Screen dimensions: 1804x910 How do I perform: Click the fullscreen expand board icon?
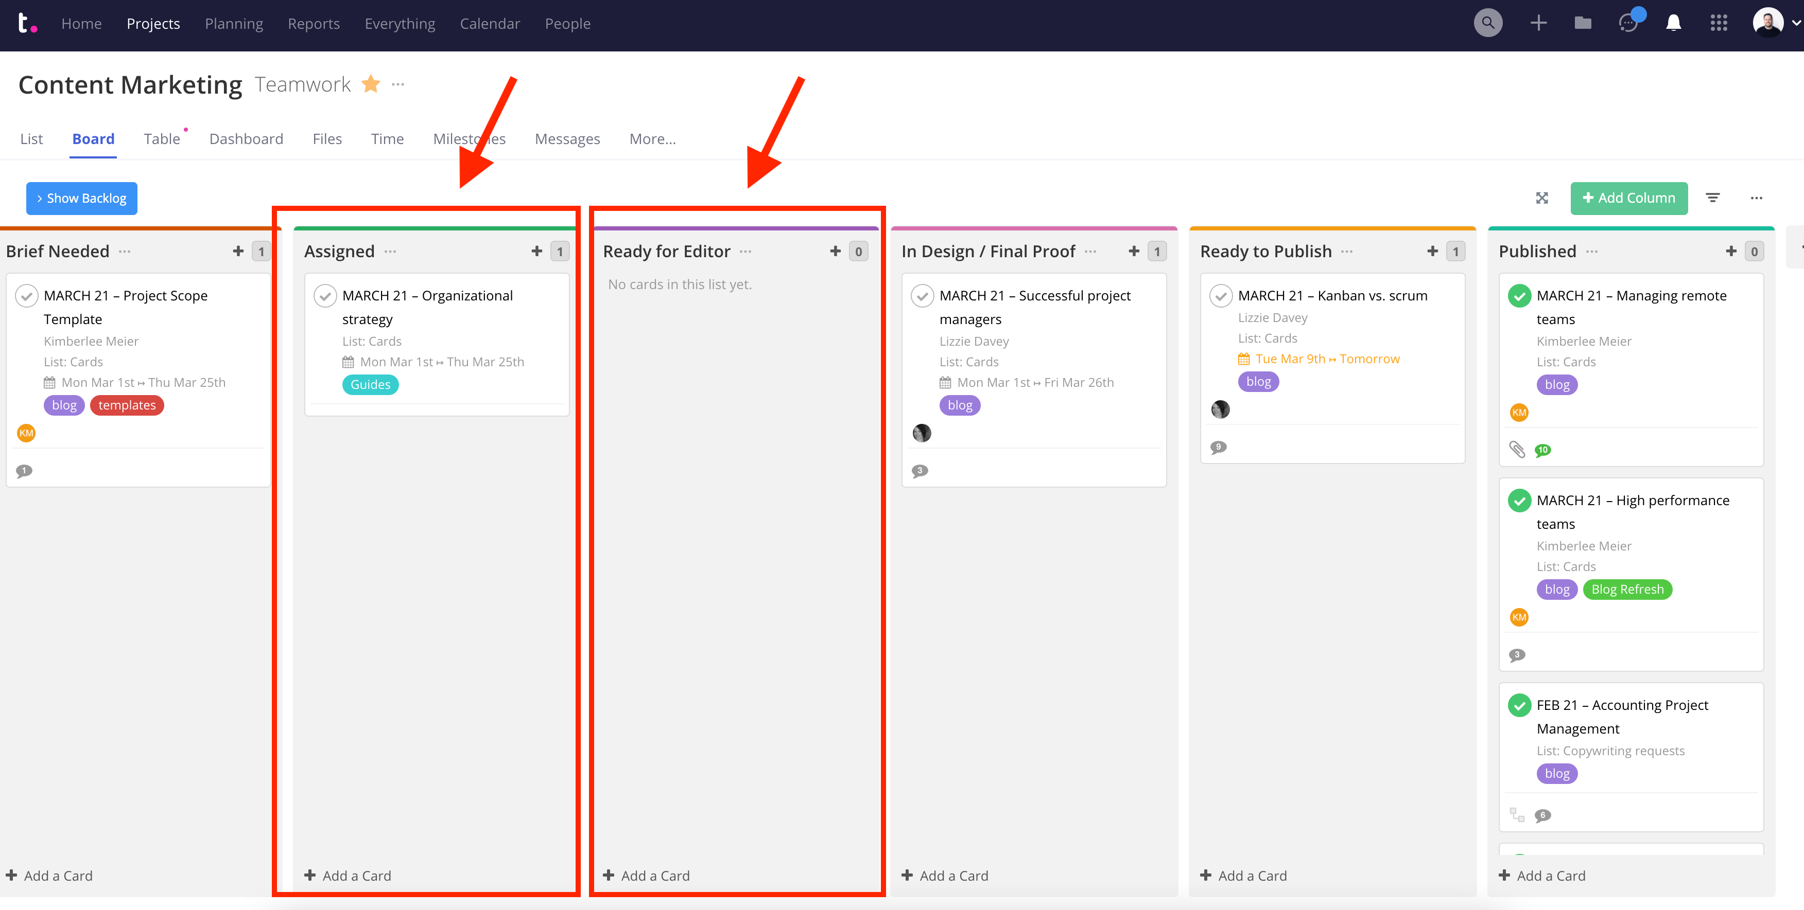(x=1542, y=198)
